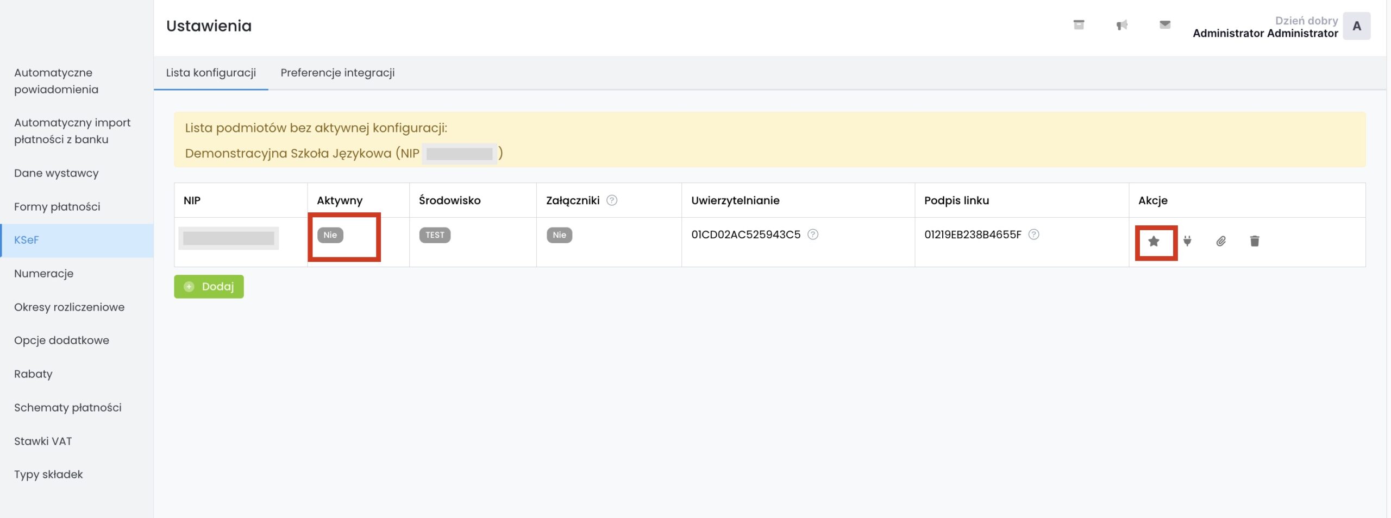Open Automatyczny import płatności z banku
This screenshot has height=518, width=1391.
(72, 131)
